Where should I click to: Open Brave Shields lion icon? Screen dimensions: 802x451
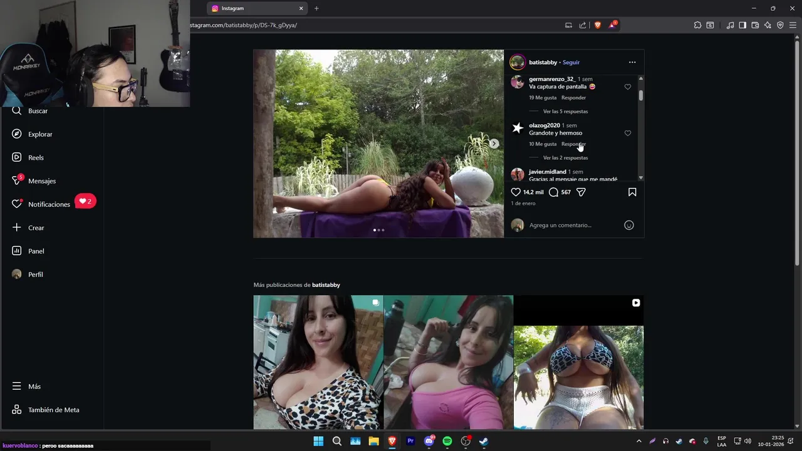(x=598, y=25)
